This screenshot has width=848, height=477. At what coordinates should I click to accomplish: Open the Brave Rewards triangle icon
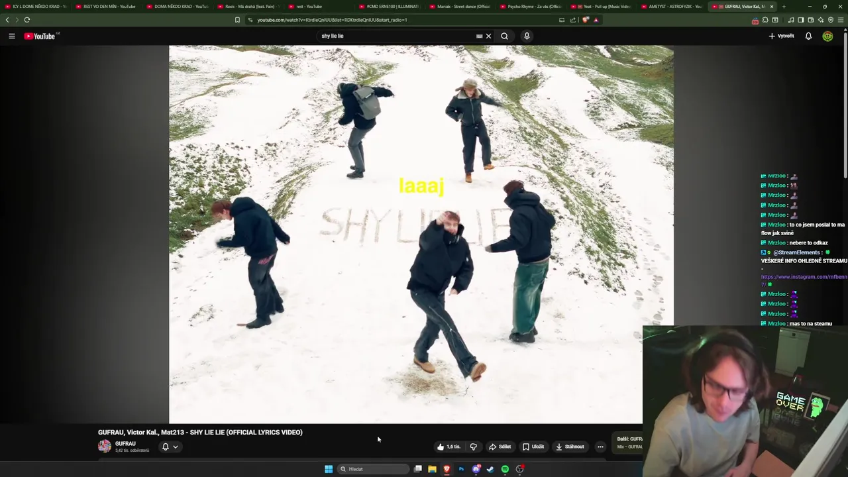[x=596, y=20]
